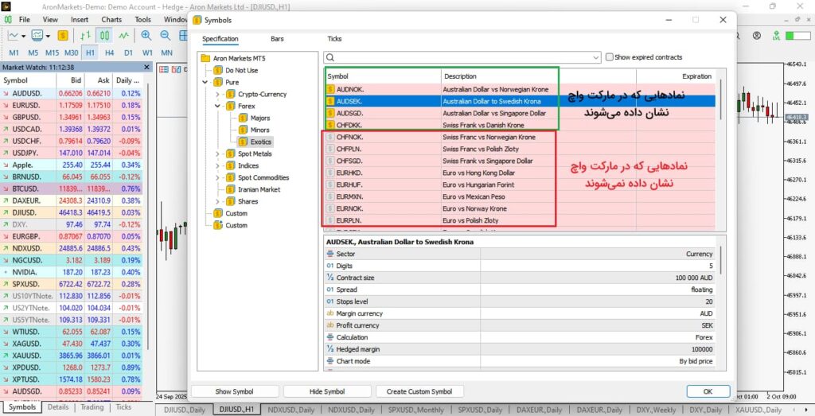
Task: Select the bar chart type icon
Action: coord(86,36)
